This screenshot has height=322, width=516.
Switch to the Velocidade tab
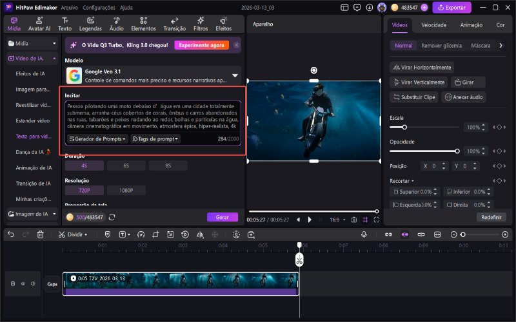(x=433, y=24)
